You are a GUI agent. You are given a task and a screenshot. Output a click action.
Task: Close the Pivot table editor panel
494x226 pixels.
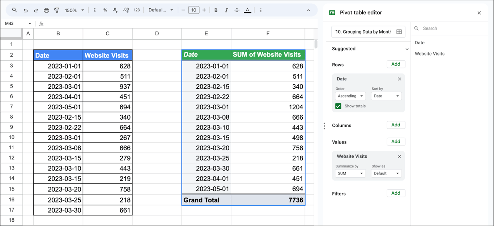pyautogui.click(x=479, y=13)
